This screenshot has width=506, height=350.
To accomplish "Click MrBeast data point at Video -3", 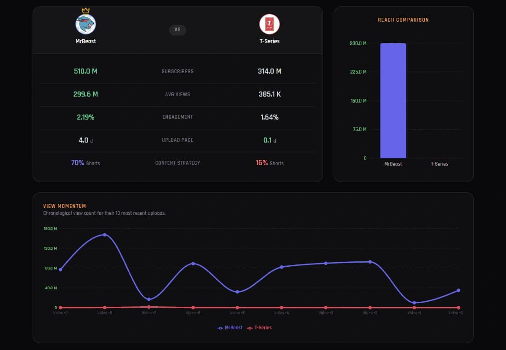I will [x=325, y=263].
